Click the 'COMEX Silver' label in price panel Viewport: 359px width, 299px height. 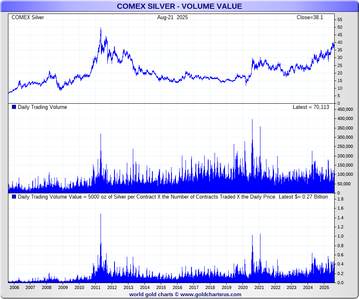coord(28,18)
